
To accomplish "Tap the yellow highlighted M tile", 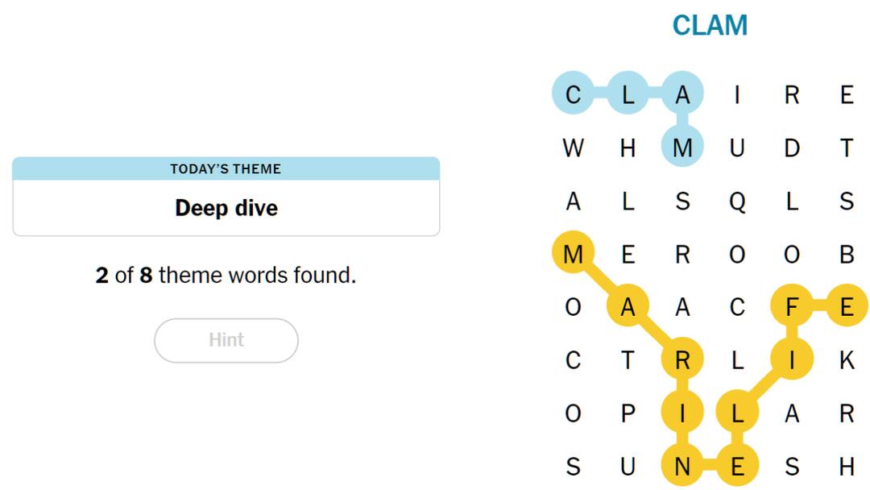I will click(x=573, y=255).
